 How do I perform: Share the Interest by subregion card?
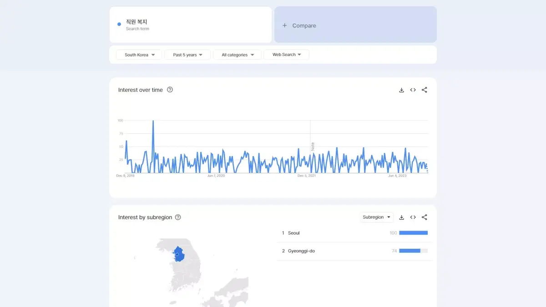click(425, 217)
